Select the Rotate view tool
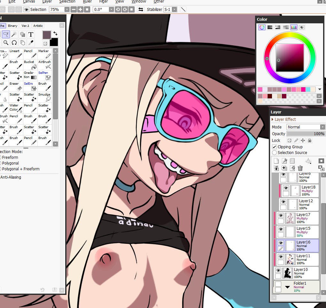Viewport: 326px width, 308px height. 14,42
